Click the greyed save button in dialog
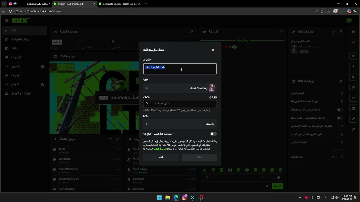 [x=199, y=157]
